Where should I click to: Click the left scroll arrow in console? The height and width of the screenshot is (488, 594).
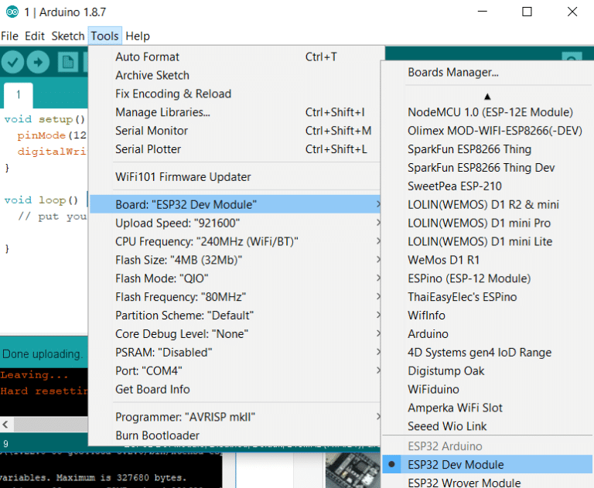click(5, 425)
